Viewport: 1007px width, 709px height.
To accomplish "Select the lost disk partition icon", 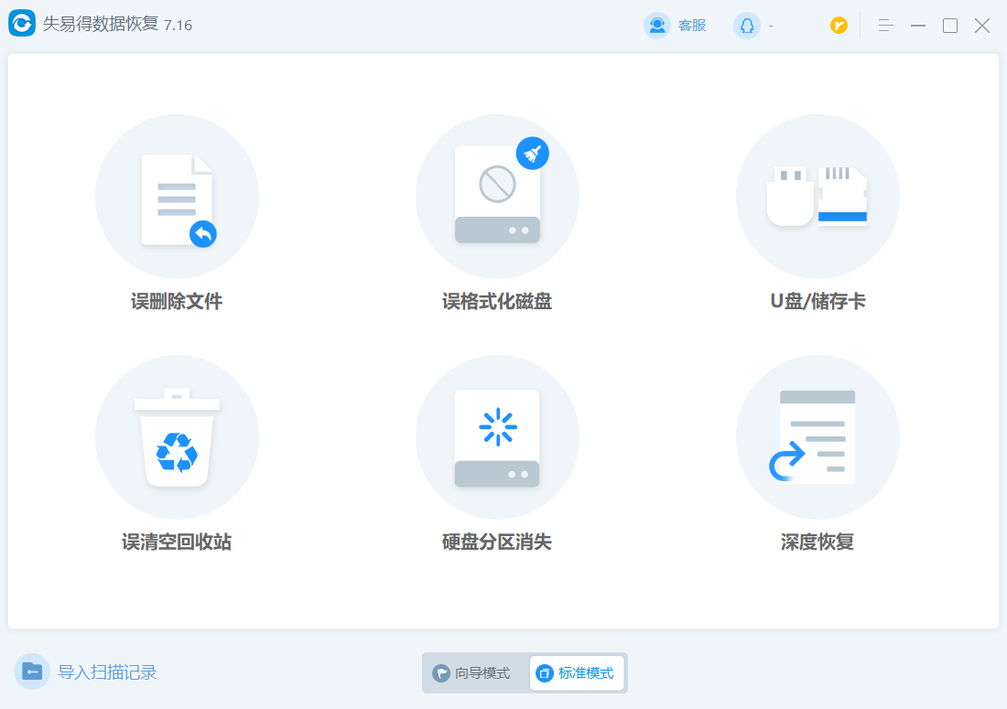I will pyautogui.click(x=497, y=437).
